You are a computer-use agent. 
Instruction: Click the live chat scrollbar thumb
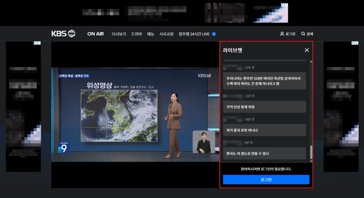pyautogui.click(x=311, y=152)
